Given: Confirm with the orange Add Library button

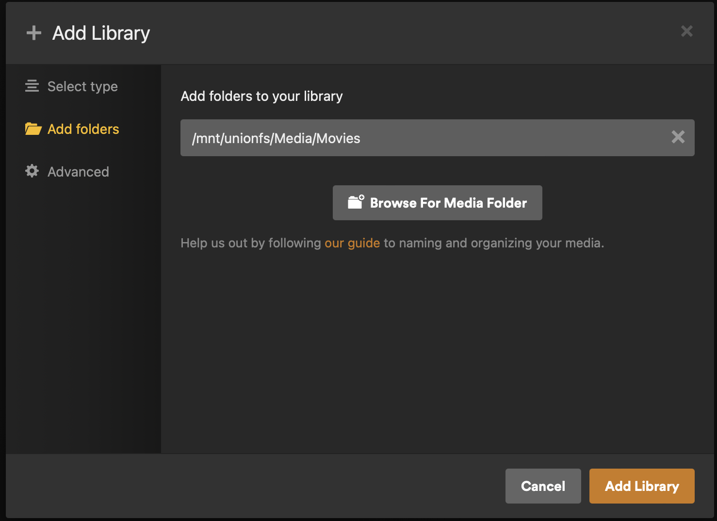Looking at the screenshot, I should [x=641, y=486].
